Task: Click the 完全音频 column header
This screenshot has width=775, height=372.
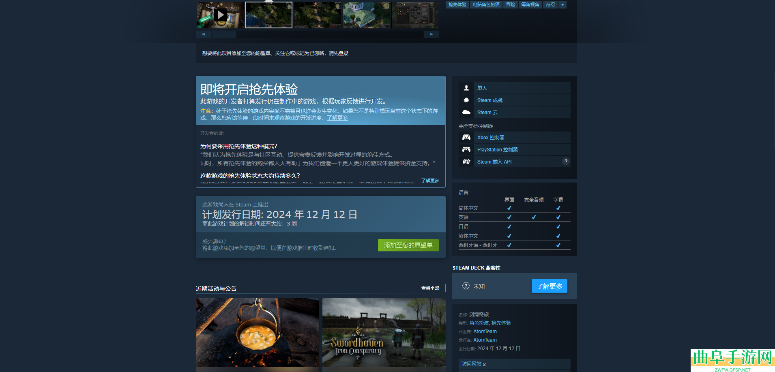Action: point(534,200)
